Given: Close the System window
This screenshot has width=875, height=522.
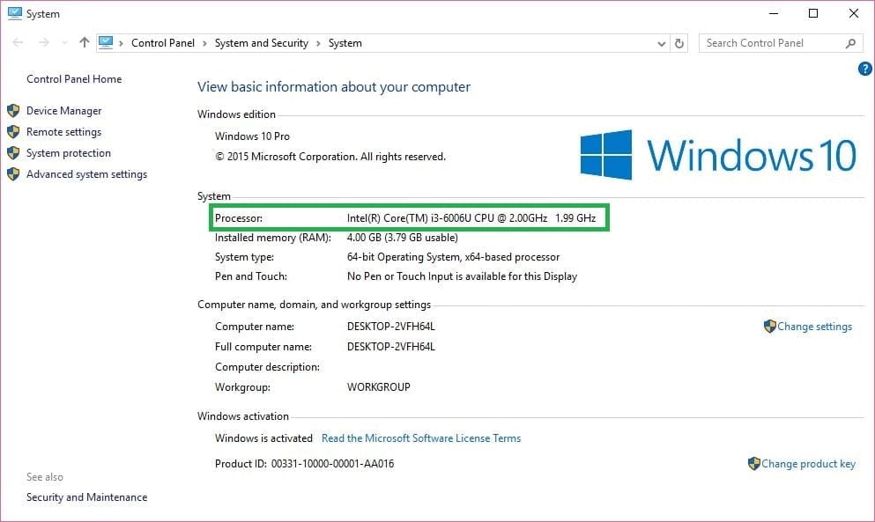Looking at the screenshot, I should pyautogui.click(x=854, y=13).
